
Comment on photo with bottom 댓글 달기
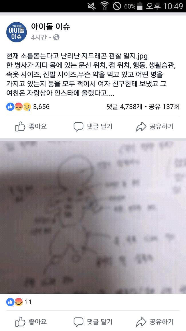click(93, 322)
